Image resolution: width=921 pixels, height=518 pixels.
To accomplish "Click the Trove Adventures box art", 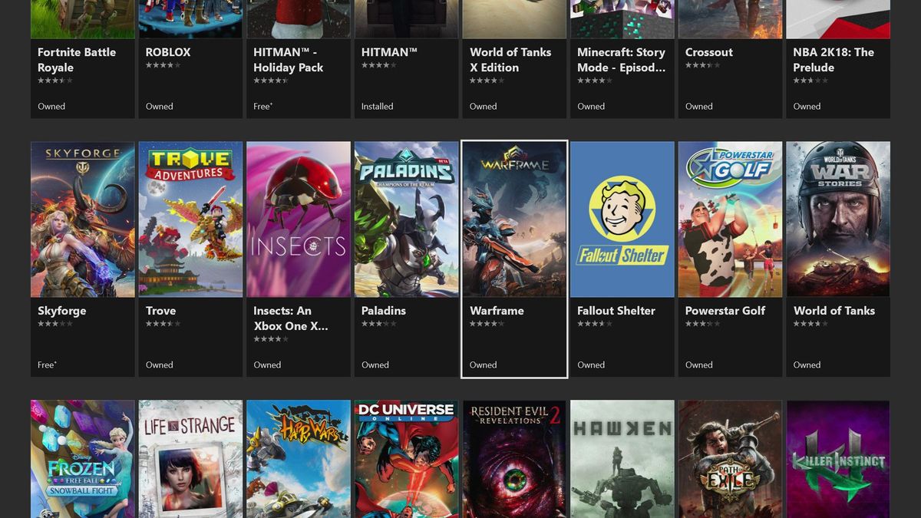I will [190, 219].
